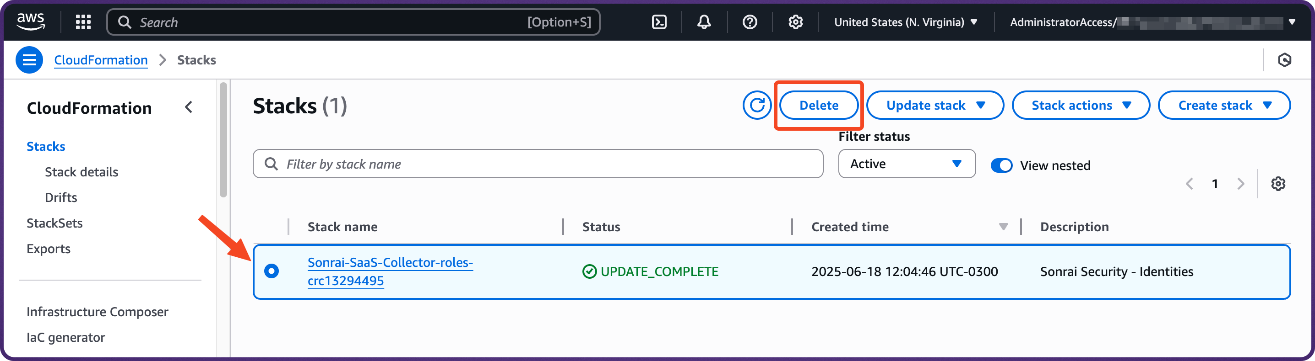Viewport: 1315px width, 361px height.
Task: Expand the Create stack dropdown
Action: (x=1223, y=106)
